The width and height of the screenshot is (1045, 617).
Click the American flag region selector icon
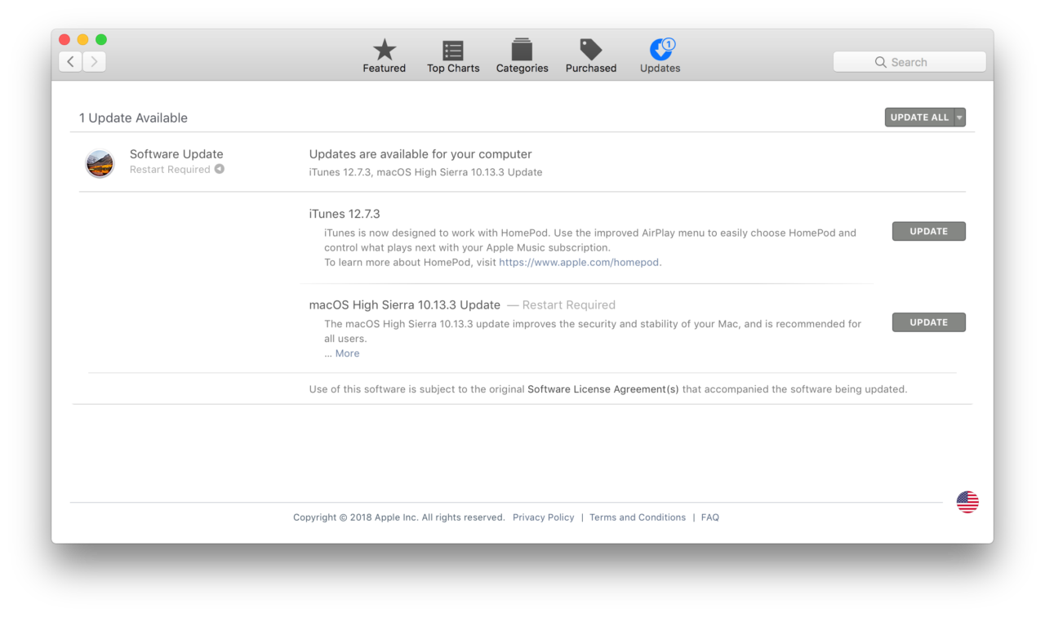pos(967,502)
